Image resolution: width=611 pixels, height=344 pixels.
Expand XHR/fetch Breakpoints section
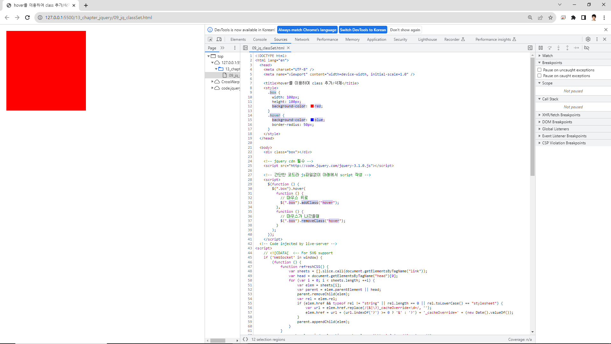pos(561,115)
